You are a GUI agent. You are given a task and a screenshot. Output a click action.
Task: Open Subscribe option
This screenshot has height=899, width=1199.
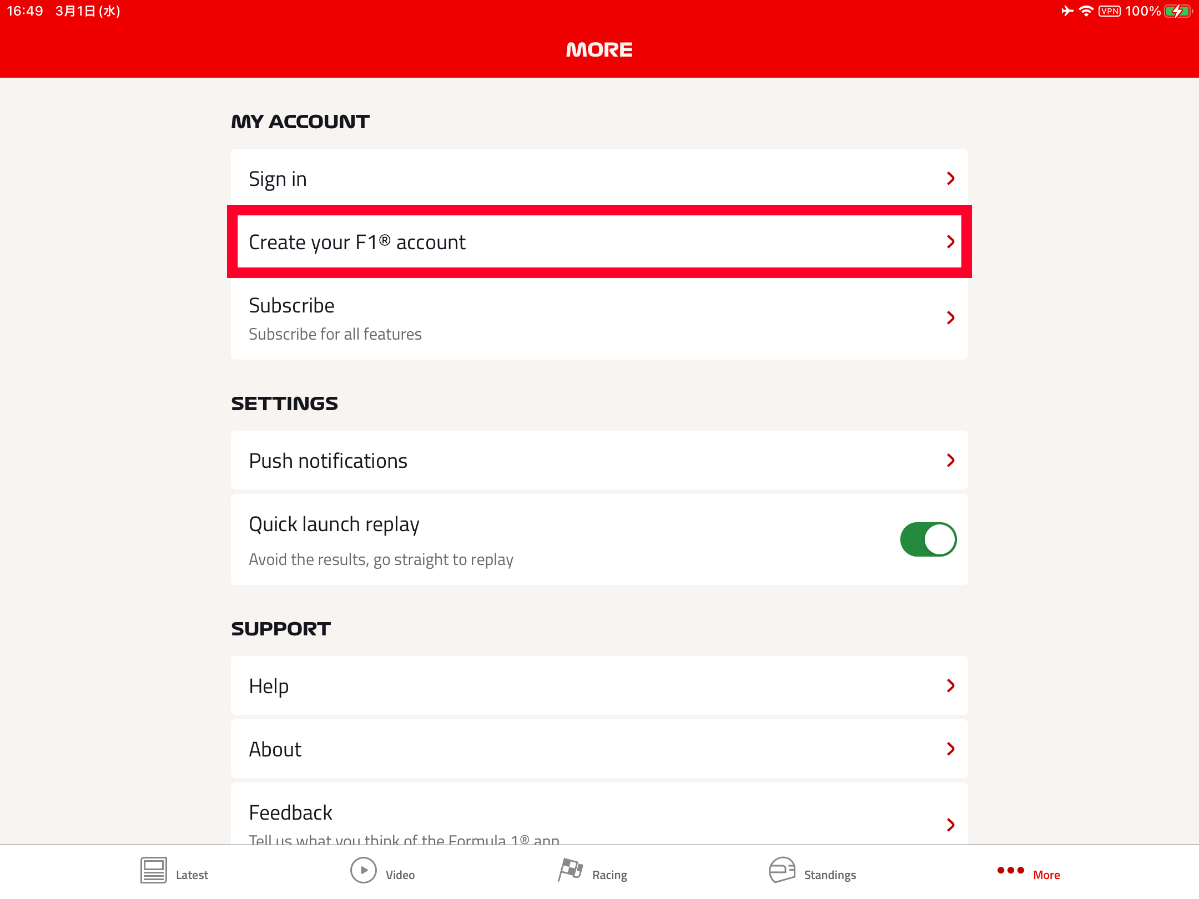pyautogui.click(x=599, y=318)
